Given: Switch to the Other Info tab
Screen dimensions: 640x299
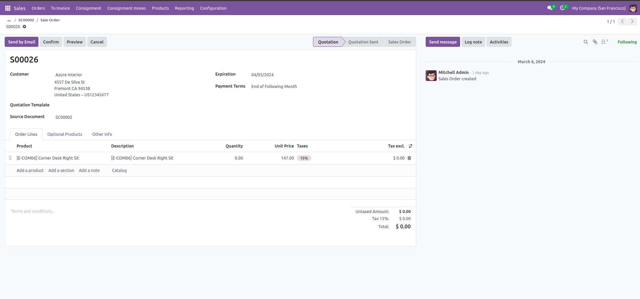Looking at the screenshot, I should [x=102, y=134].
